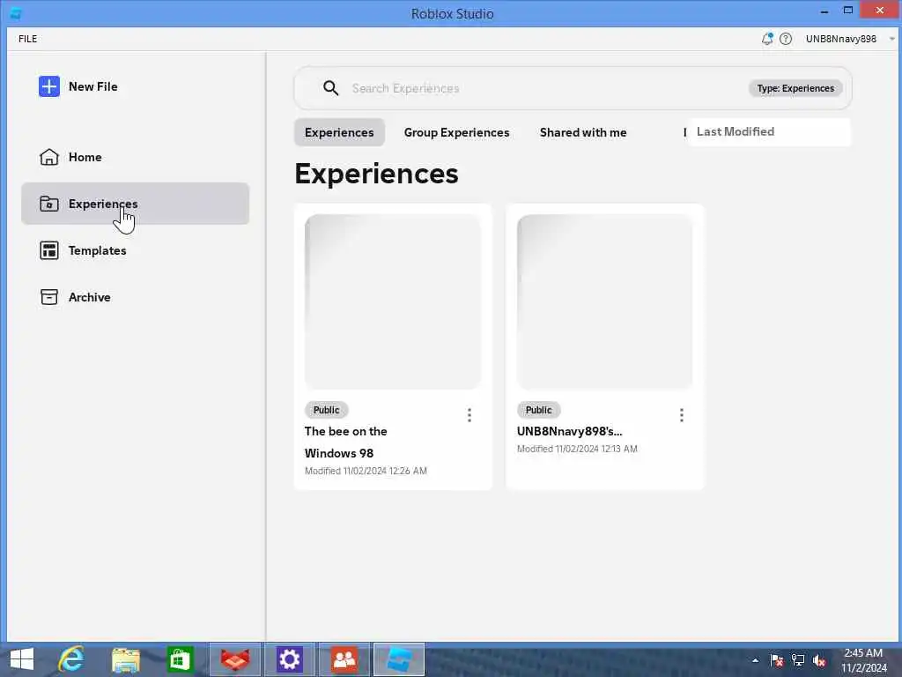Switch to Roblox Studio taskbar icon
The height and width of the screenshot is (677, 902).
pyautogui.click(x=399, y=659)
